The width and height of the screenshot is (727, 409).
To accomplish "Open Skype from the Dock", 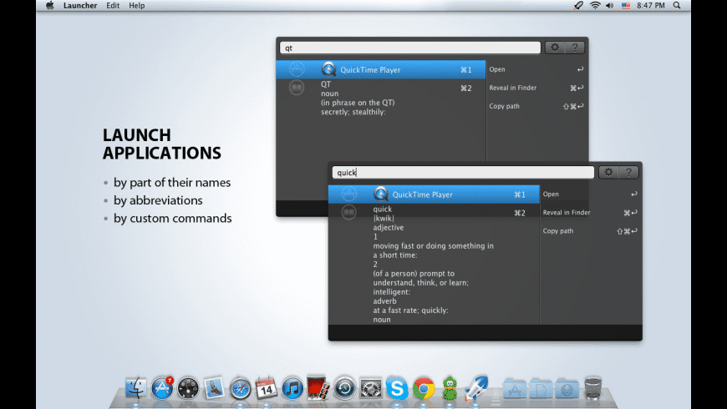I will 397,388.
